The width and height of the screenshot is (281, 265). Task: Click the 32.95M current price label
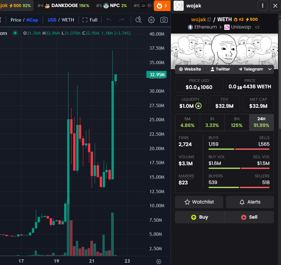tap(157, 75)
